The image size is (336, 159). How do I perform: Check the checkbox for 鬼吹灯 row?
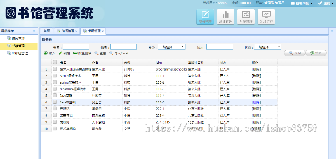click(x=55, y=122)
